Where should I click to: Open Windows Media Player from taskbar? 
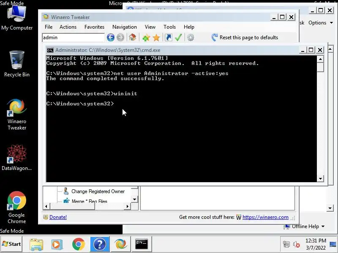click(x=57, y=245)
